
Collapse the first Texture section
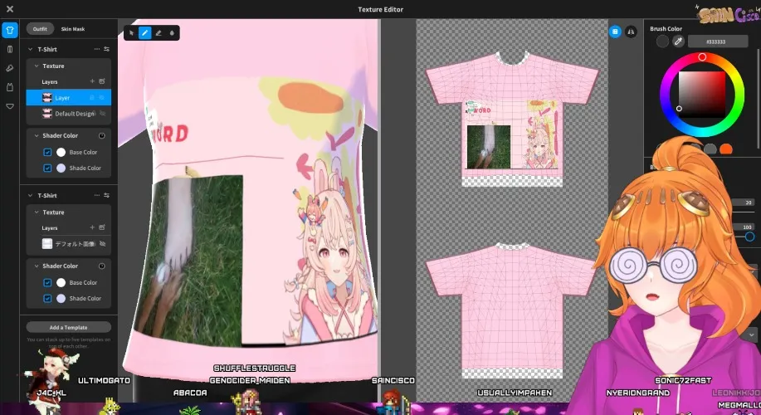tap(37, 66)
